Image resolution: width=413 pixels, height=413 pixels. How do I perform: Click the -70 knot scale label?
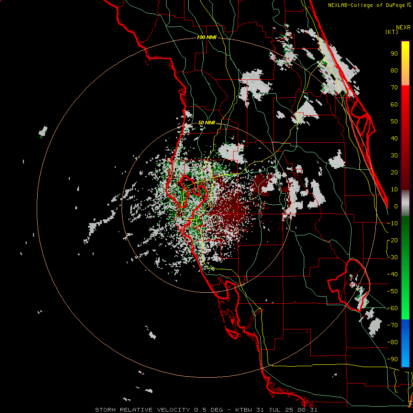tap(392, 325)
